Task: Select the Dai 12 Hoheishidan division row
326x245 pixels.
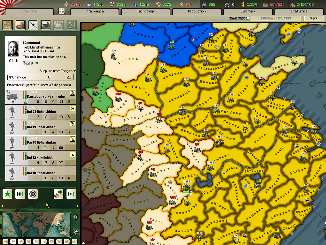Action: (41, 158)
